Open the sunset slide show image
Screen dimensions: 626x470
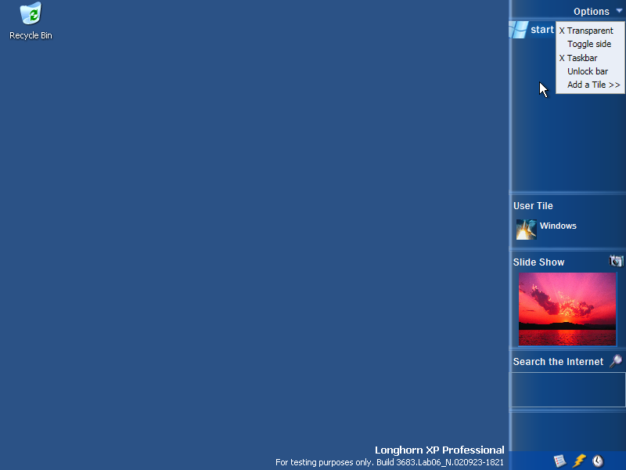tap(567, 309)
